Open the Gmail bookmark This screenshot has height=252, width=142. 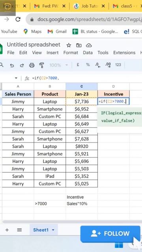57,31
